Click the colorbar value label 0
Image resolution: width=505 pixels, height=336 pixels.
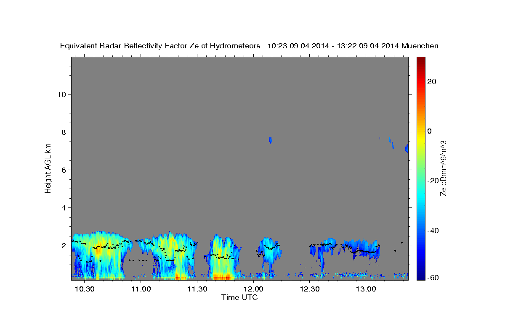pos(429,131)
